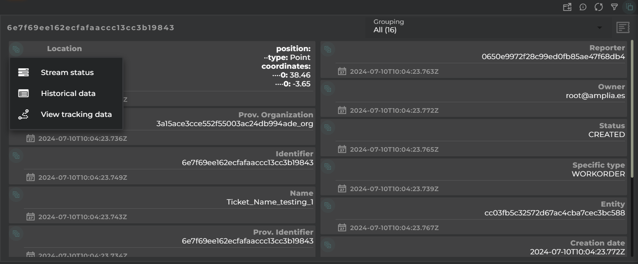The height and width of the screenshot is (264, 638).
Task: Open the info speech-bubble icon
Action: pyautogui.click(x=583, y=7)
